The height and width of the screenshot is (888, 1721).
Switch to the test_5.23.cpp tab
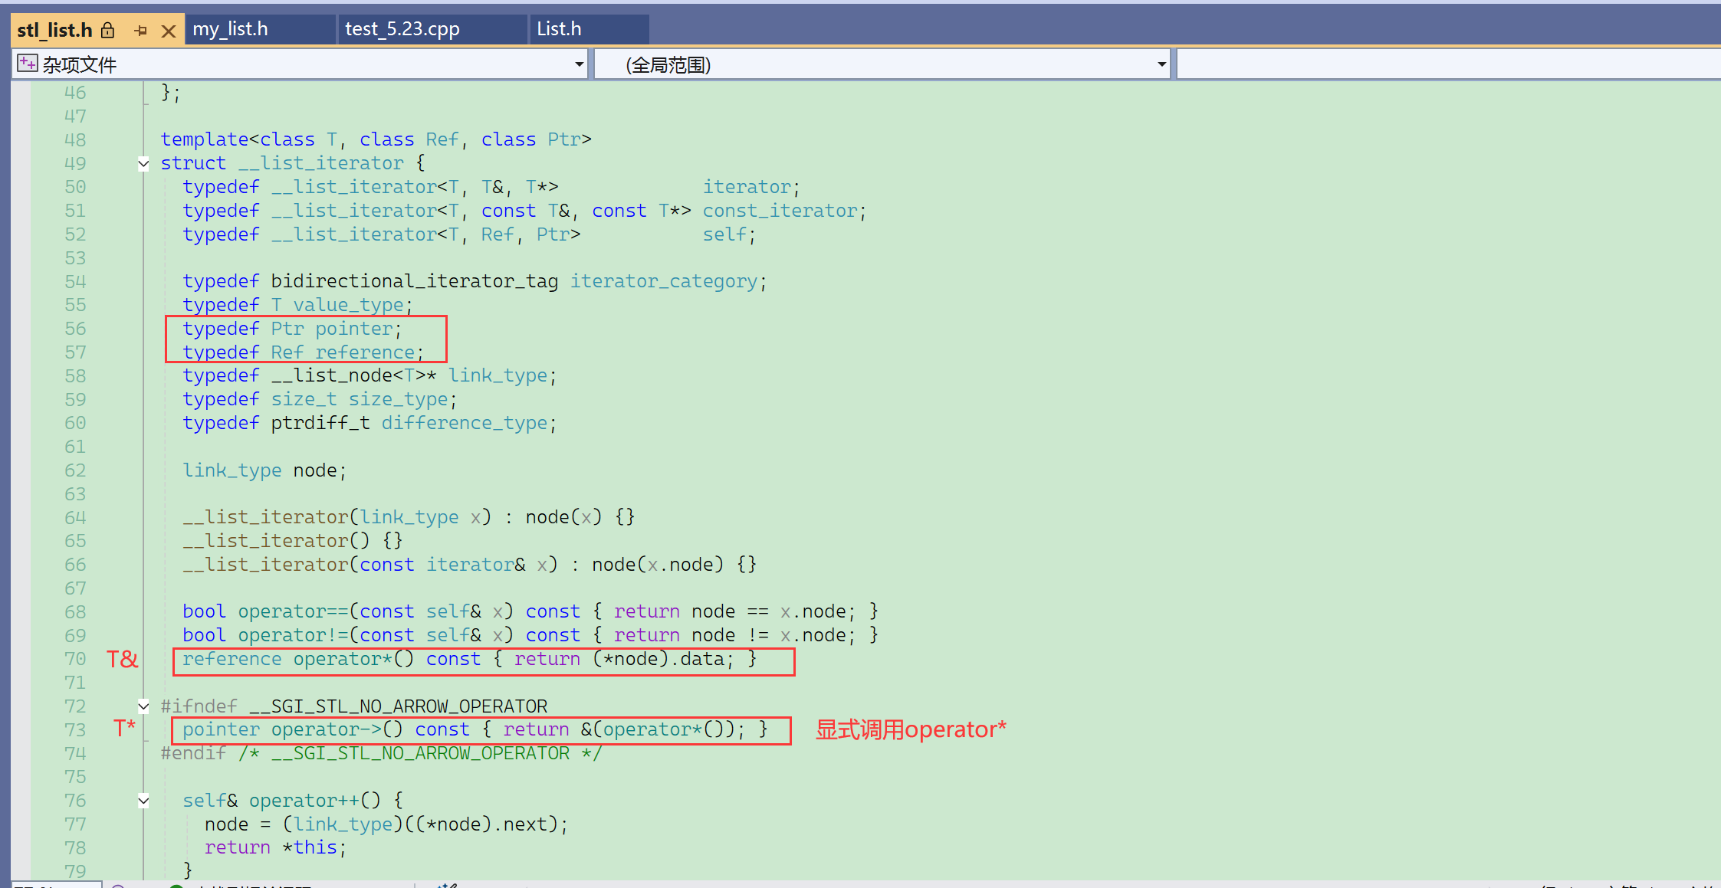[x=402, y=29]
